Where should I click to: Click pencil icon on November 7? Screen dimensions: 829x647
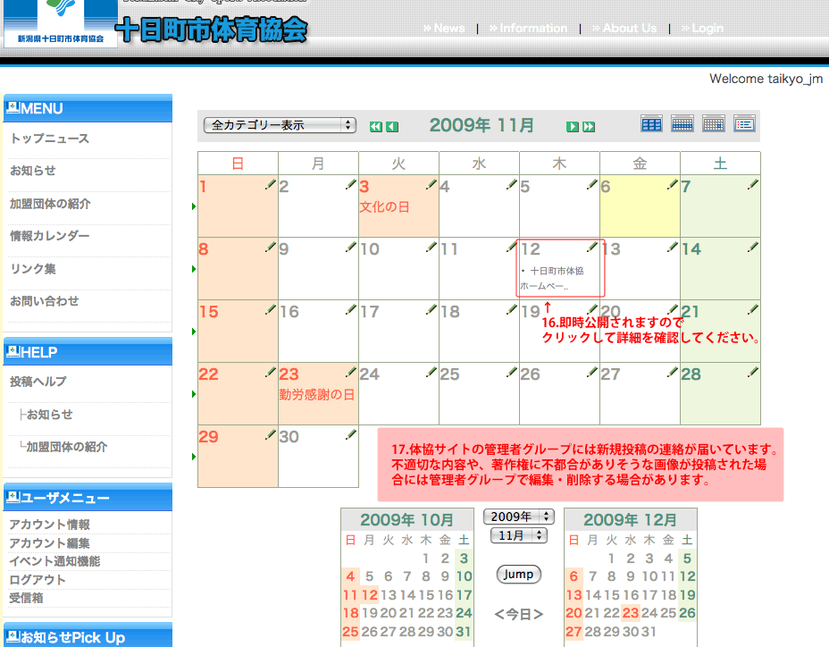(x=753, y=184)
